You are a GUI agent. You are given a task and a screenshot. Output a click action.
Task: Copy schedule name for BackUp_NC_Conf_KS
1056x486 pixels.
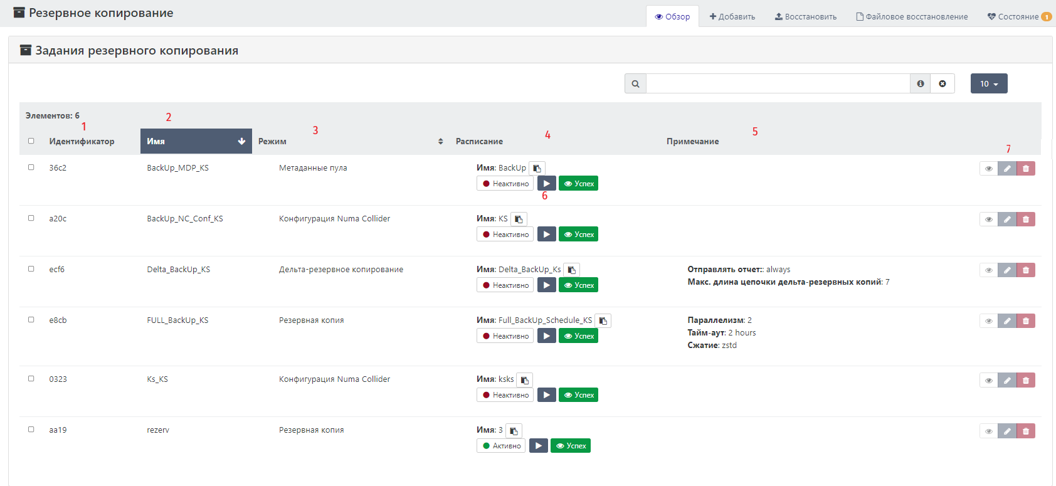pyautogui.click(x=519, y=219)
